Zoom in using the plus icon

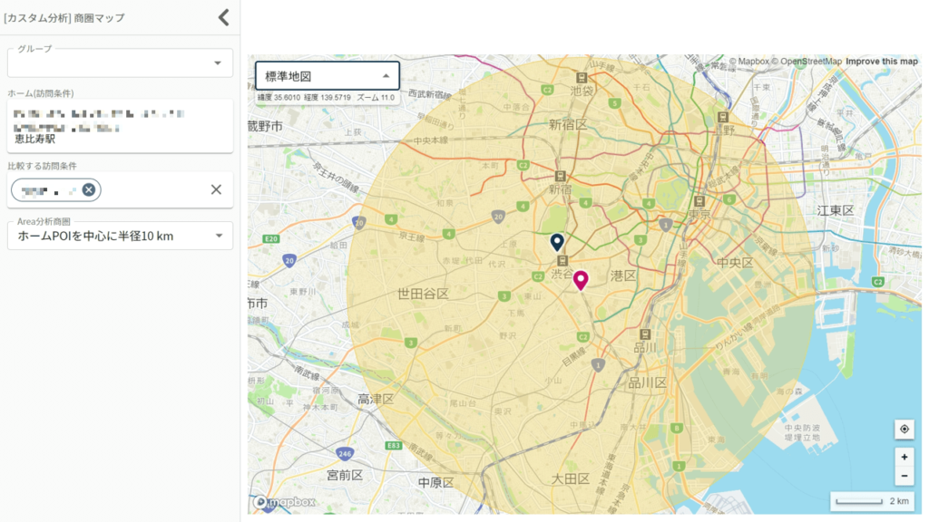pos(904,456)
